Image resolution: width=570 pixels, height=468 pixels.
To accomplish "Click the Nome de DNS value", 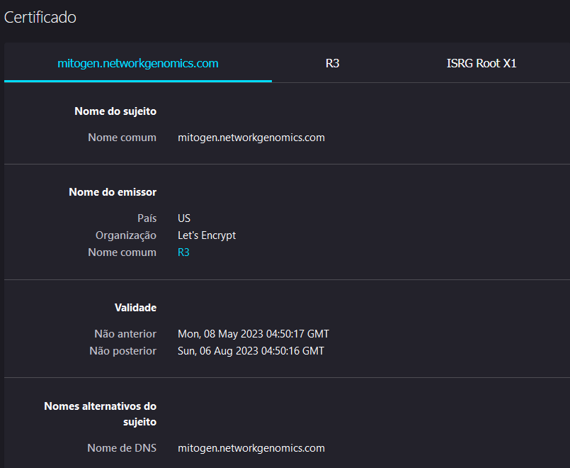I will 251,447.
